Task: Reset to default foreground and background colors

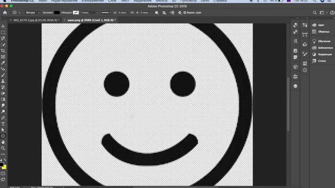Action: pyautogui.click(x=1, y=160)
